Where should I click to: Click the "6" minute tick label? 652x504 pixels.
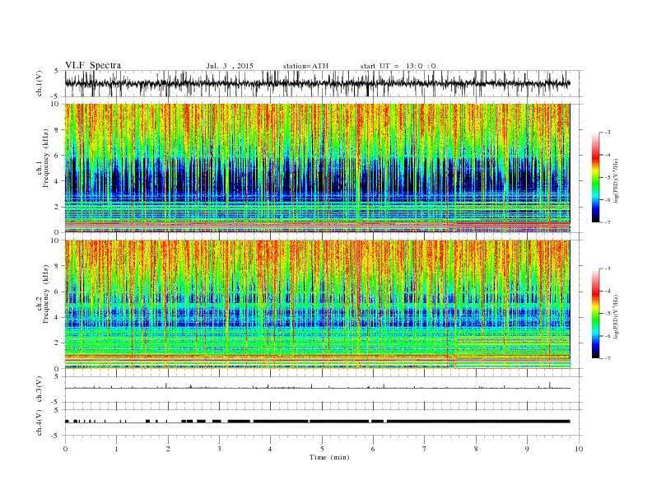pos(373,449)
